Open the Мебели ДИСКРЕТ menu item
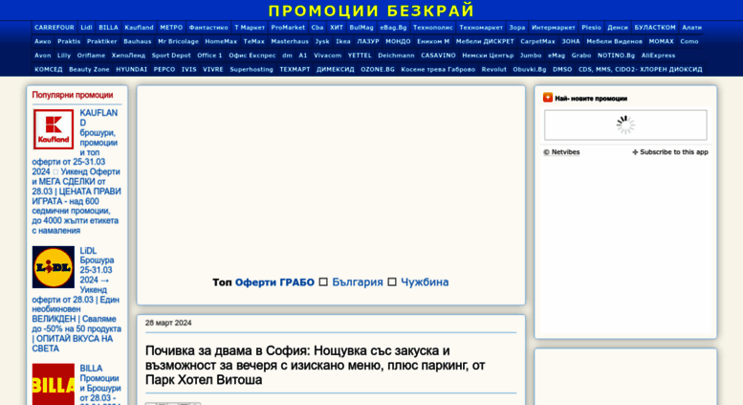The image size is (743, 405). click(x=485, y=41)
